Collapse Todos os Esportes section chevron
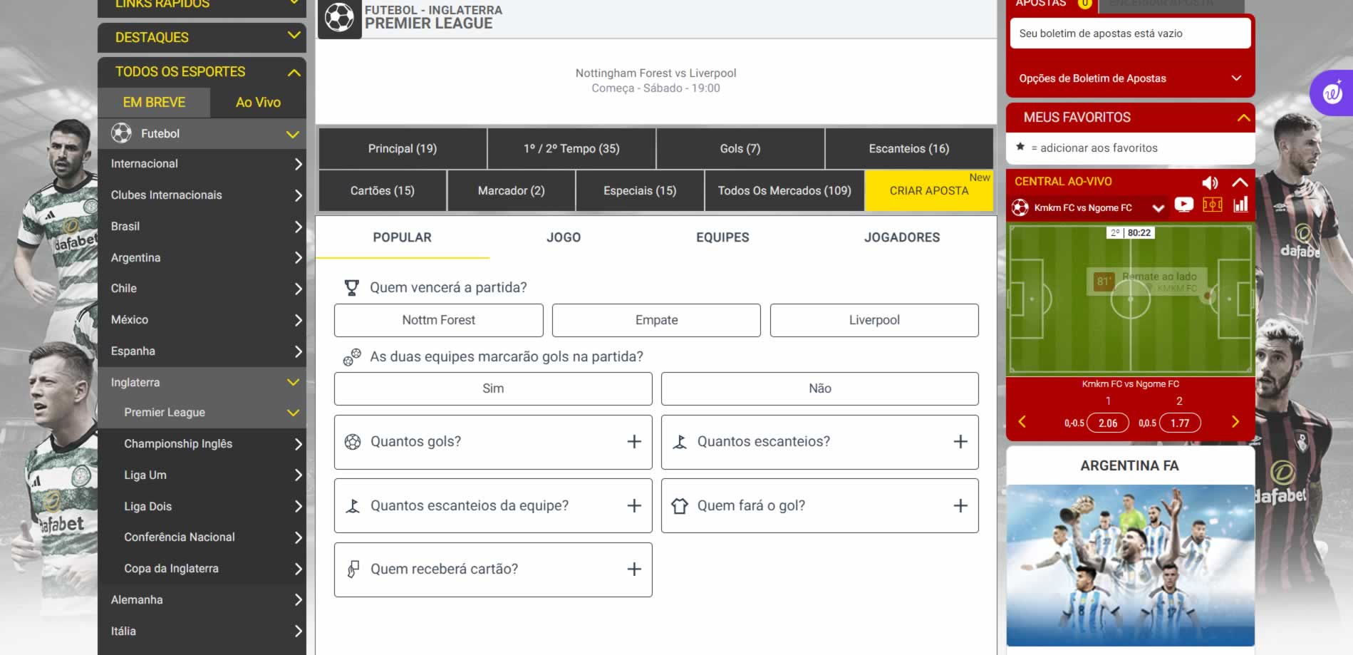1353x655 pixels. pos(294,72)
